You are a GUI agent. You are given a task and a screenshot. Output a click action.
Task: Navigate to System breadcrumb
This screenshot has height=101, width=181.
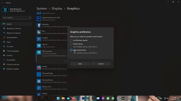click(42, 9)
